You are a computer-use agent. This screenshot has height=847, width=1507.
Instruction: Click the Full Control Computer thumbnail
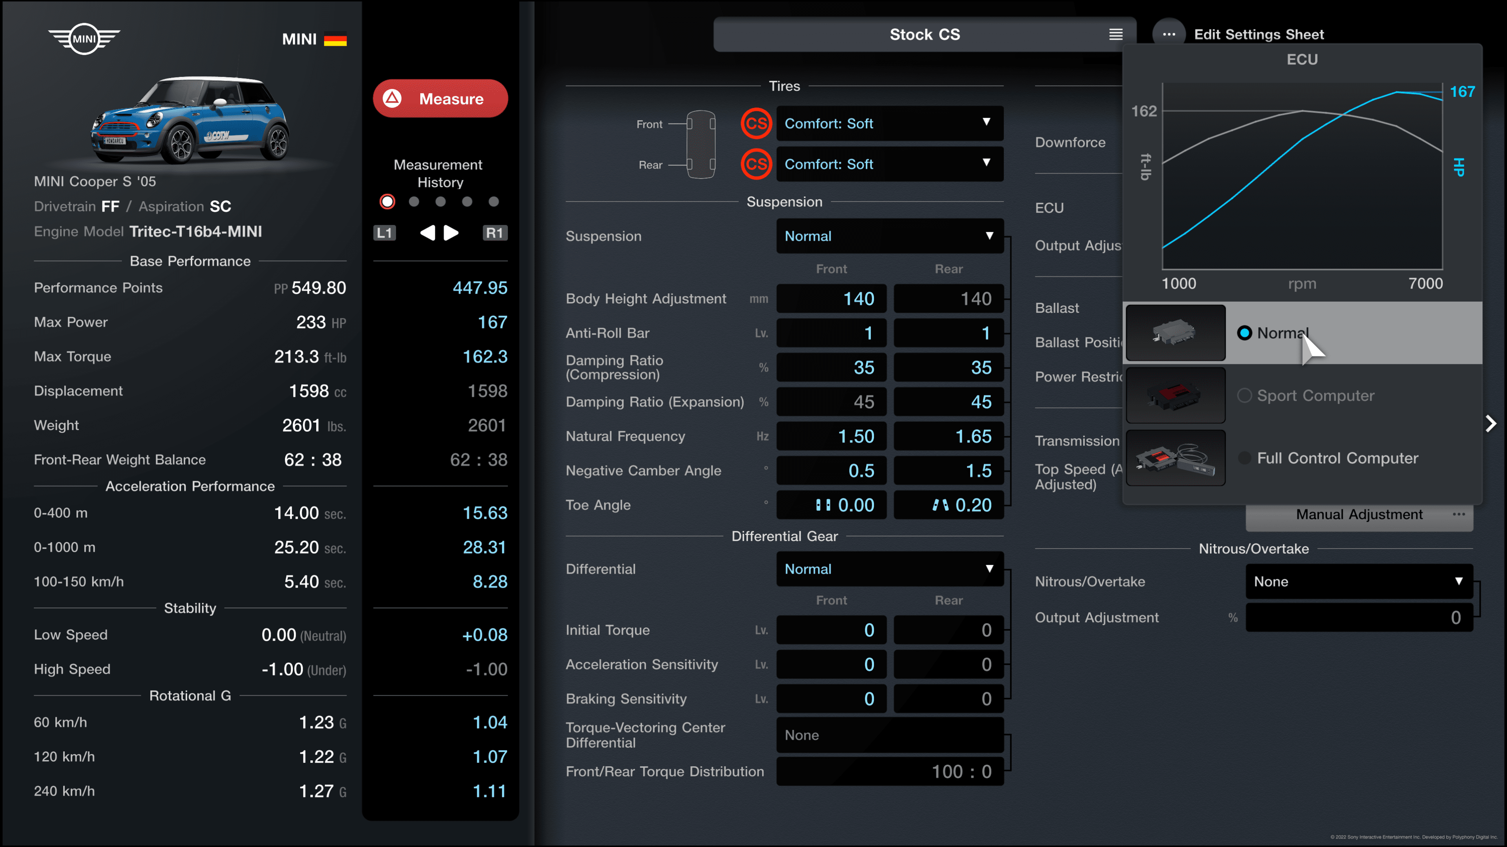tap(1175, 458)
